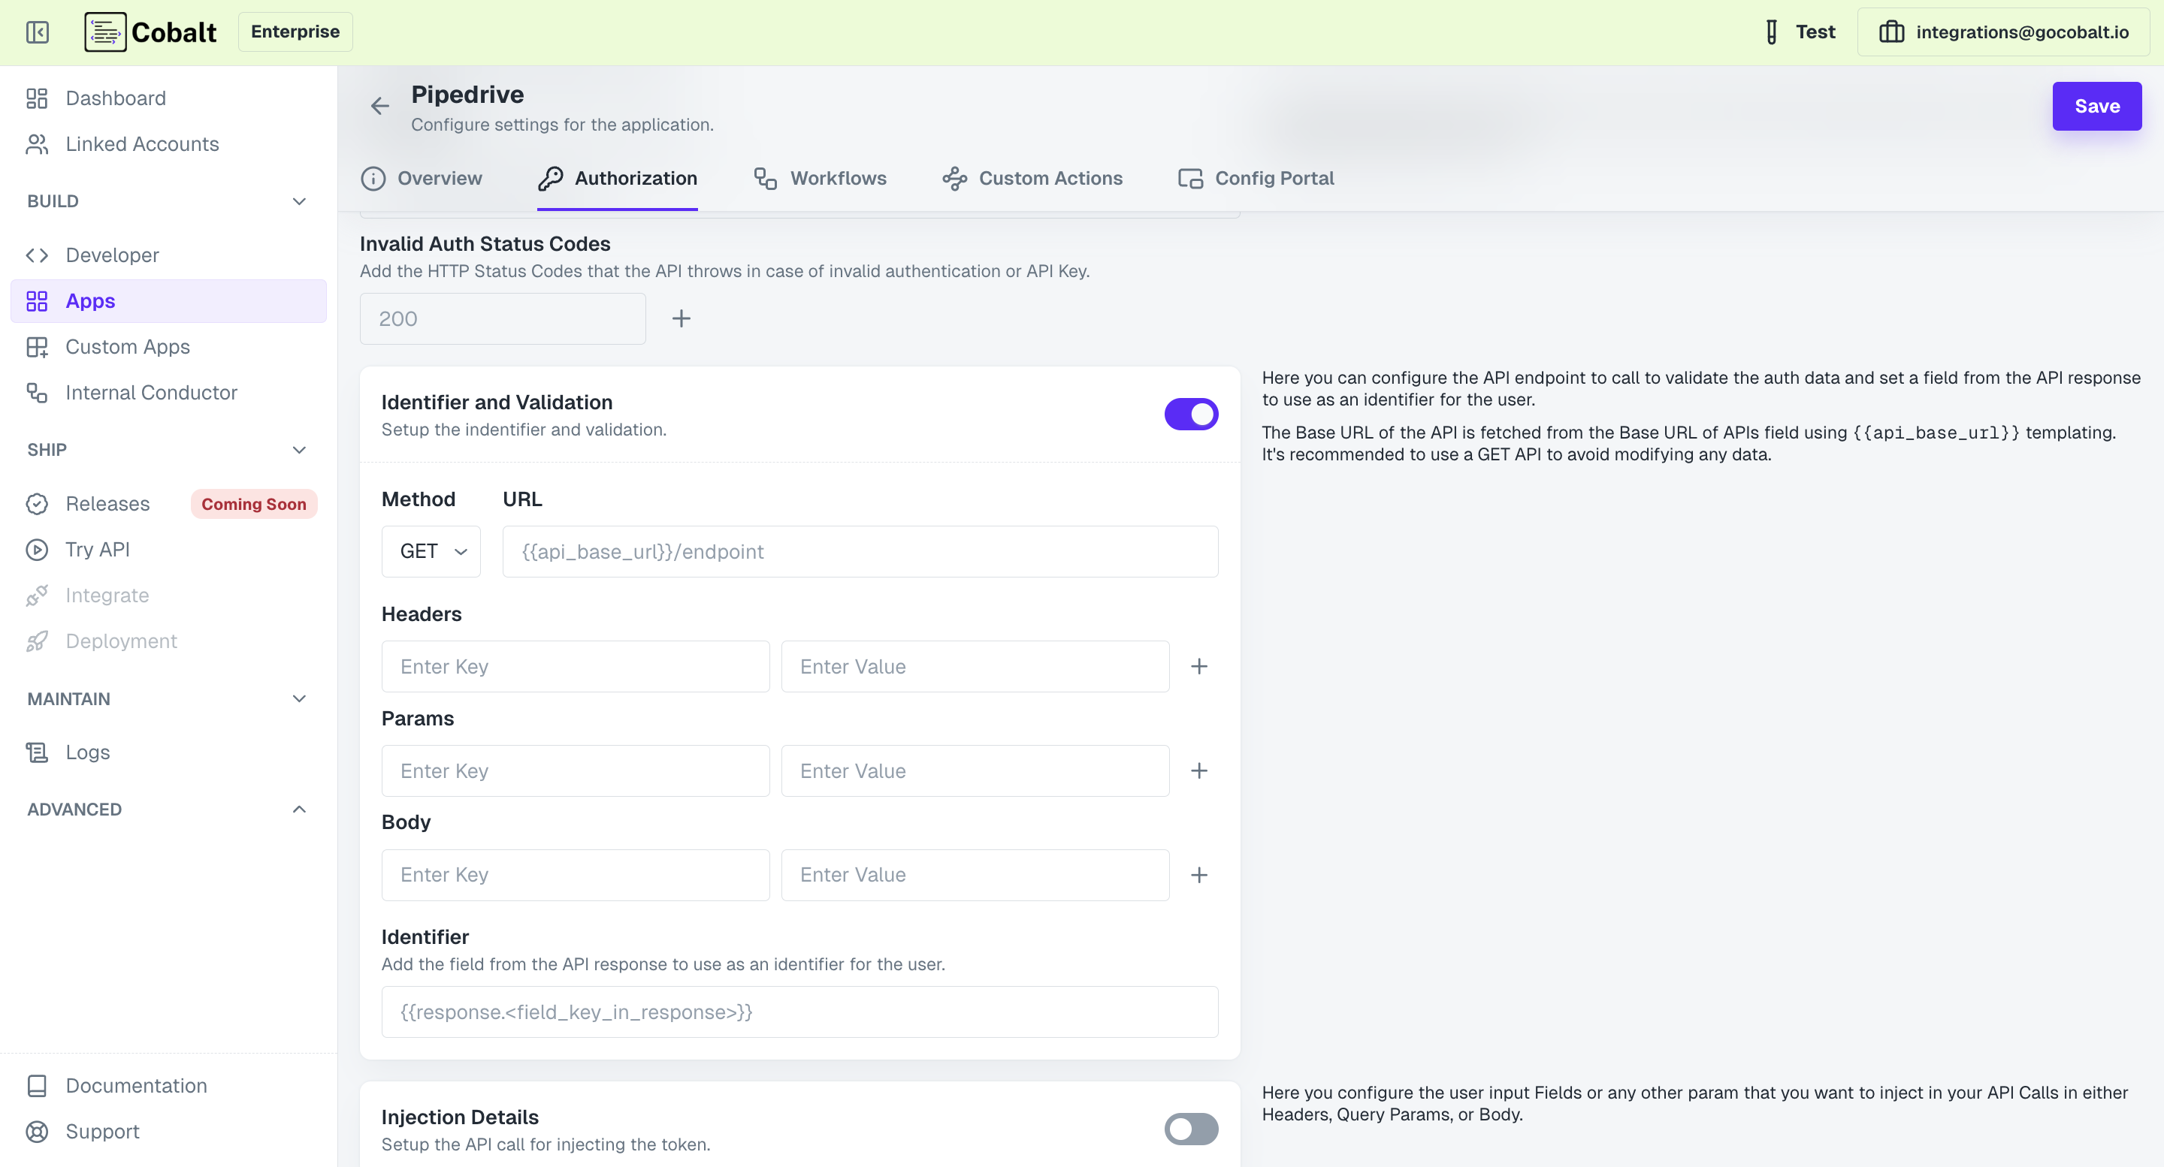Expand the ADVANCED section chevron

299,810
